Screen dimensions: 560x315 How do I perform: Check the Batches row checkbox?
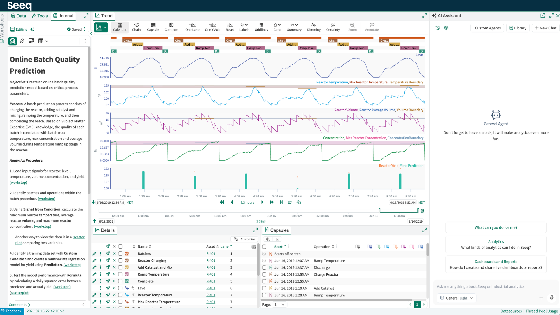click(120, 254)
